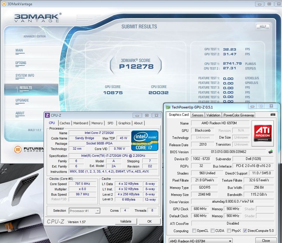The width and height of the screenshot is (282, 243).
Task: Maximize the 3DMarkVantage window
Action: pos(269,4)
